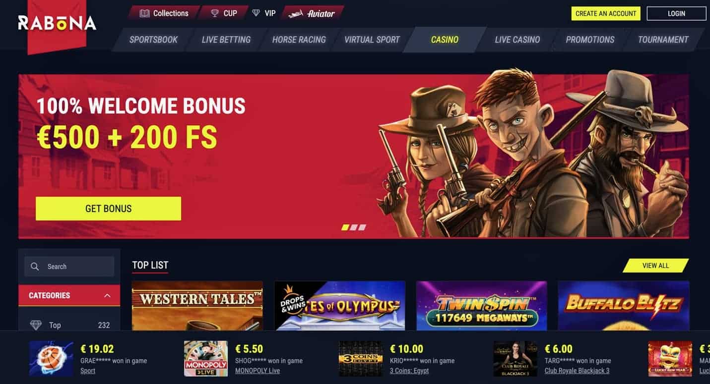Launch the Aviator plane game link
The image size is (710, 384).
(312, 13)
